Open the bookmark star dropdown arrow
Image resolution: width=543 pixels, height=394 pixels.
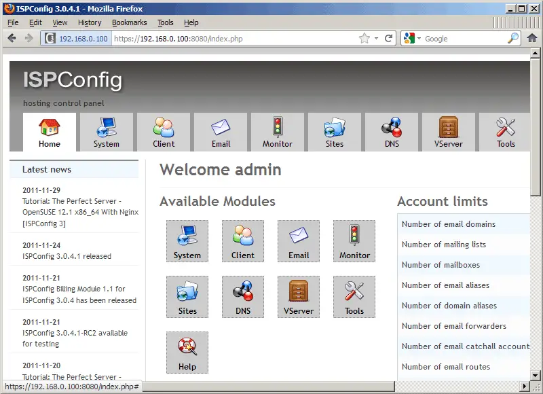(376, 39)
